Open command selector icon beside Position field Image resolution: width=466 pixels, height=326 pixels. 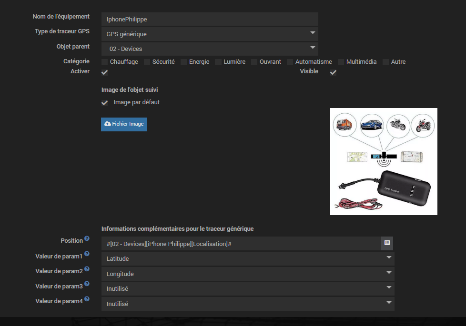click(387, 243)
